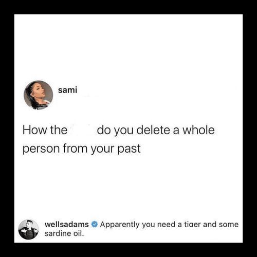Click the word "your" before "past"
The image size is (257, 257).
click(102, 150)
